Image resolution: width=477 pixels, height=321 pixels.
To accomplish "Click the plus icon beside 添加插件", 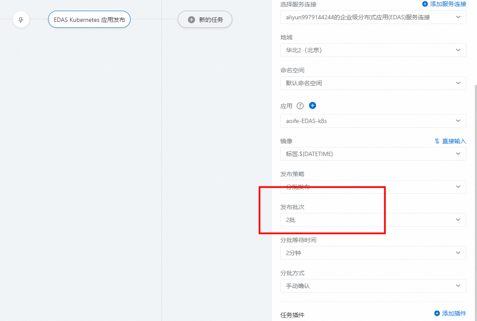I will pos(437,313).
